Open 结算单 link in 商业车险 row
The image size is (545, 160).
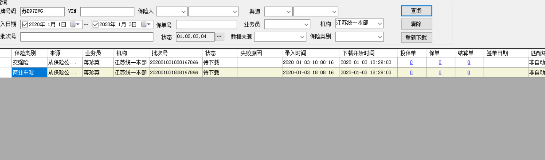469,72
